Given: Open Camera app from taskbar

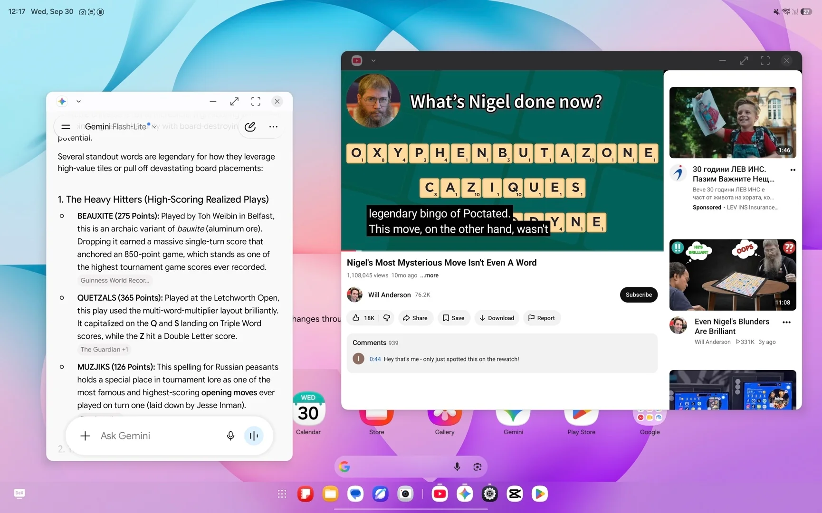Looking at the screenshot, I should [x=405, y=494].
